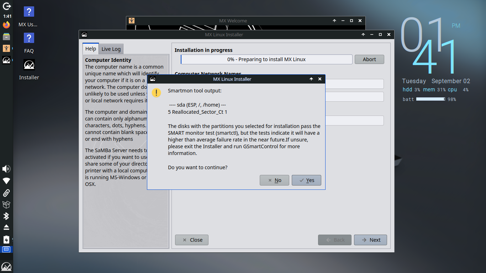
Task: Click the eject removable media icon
Action: (6, 227)
